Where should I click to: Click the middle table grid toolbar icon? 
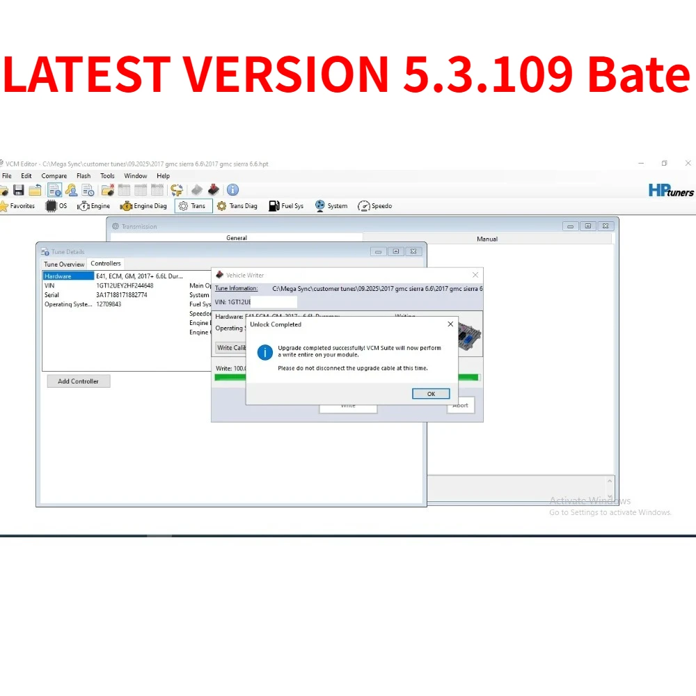coord(141,191)
